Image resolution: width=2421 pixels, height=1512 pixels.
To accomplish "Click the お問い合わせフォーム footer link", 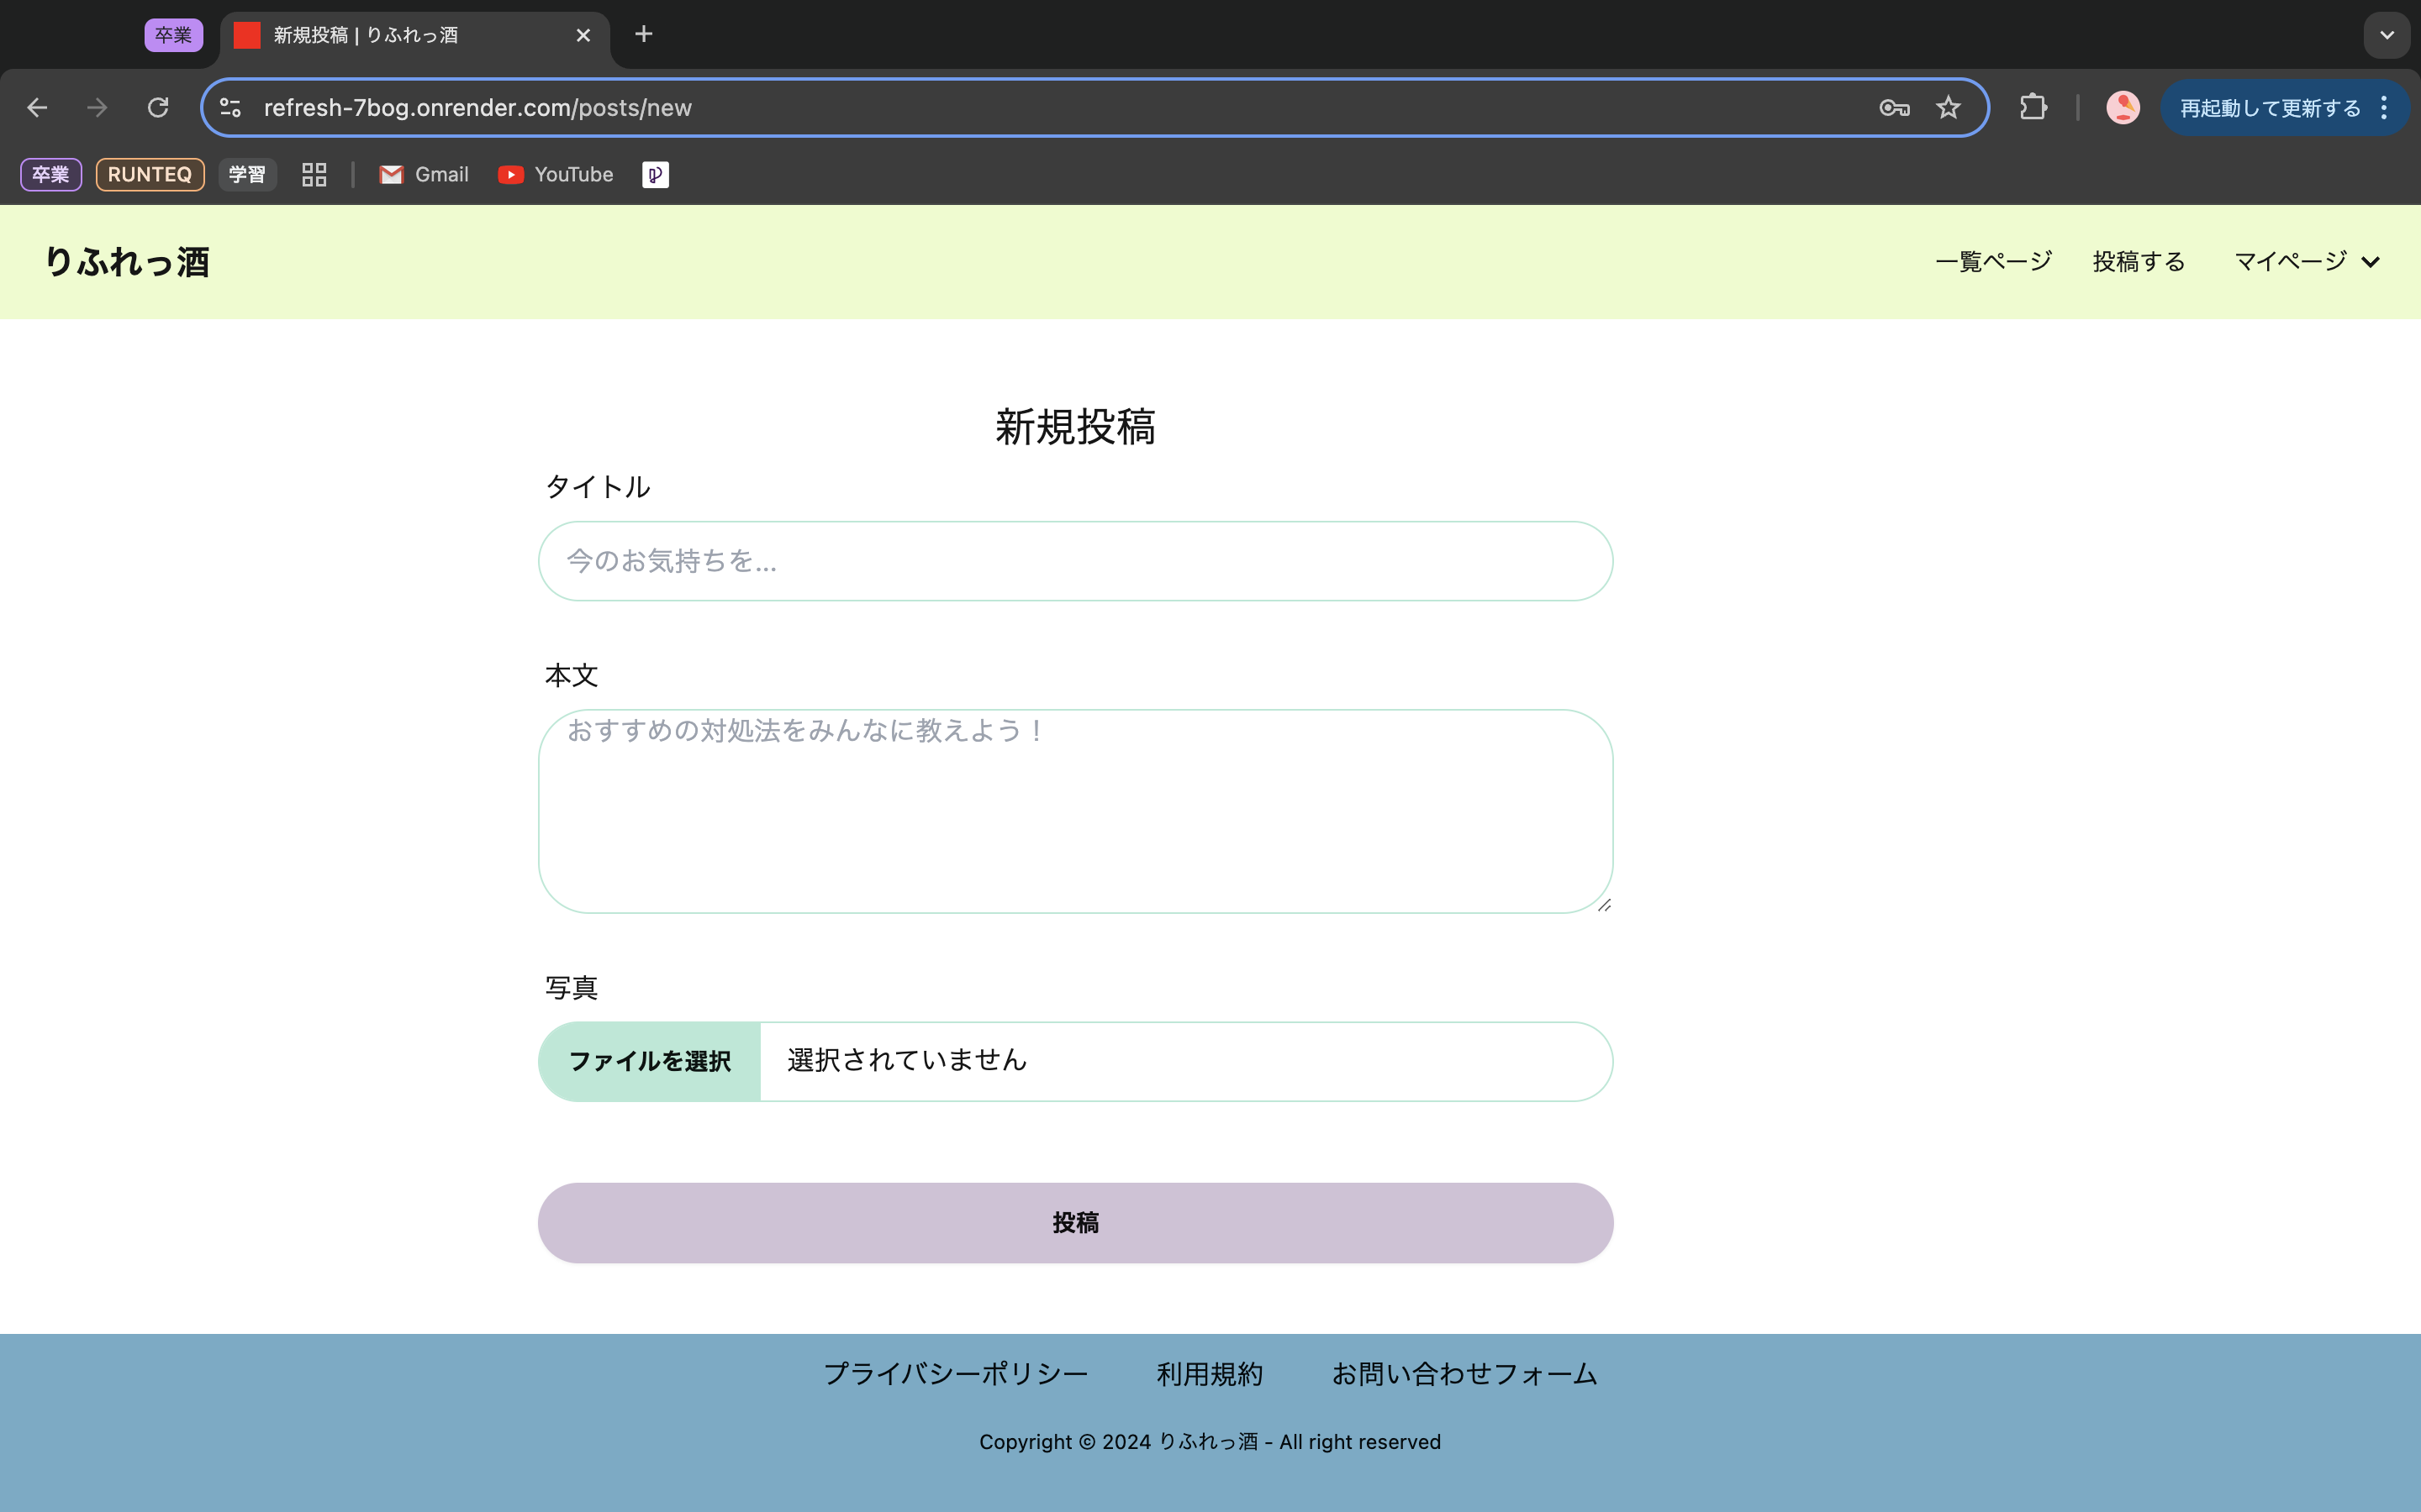I will click(x=1464, y=1373).
